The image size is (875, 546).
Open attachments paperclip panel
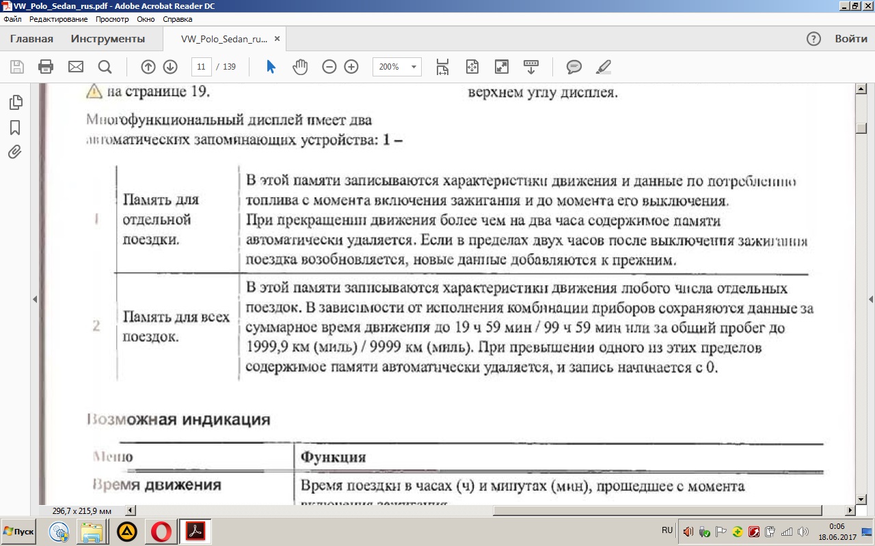[x=15, y=152]
